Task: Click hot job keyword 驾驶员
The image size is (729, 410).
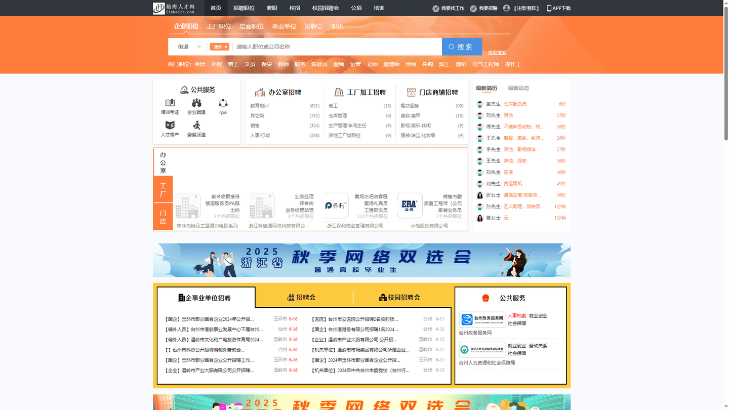Action: (319, 64)
